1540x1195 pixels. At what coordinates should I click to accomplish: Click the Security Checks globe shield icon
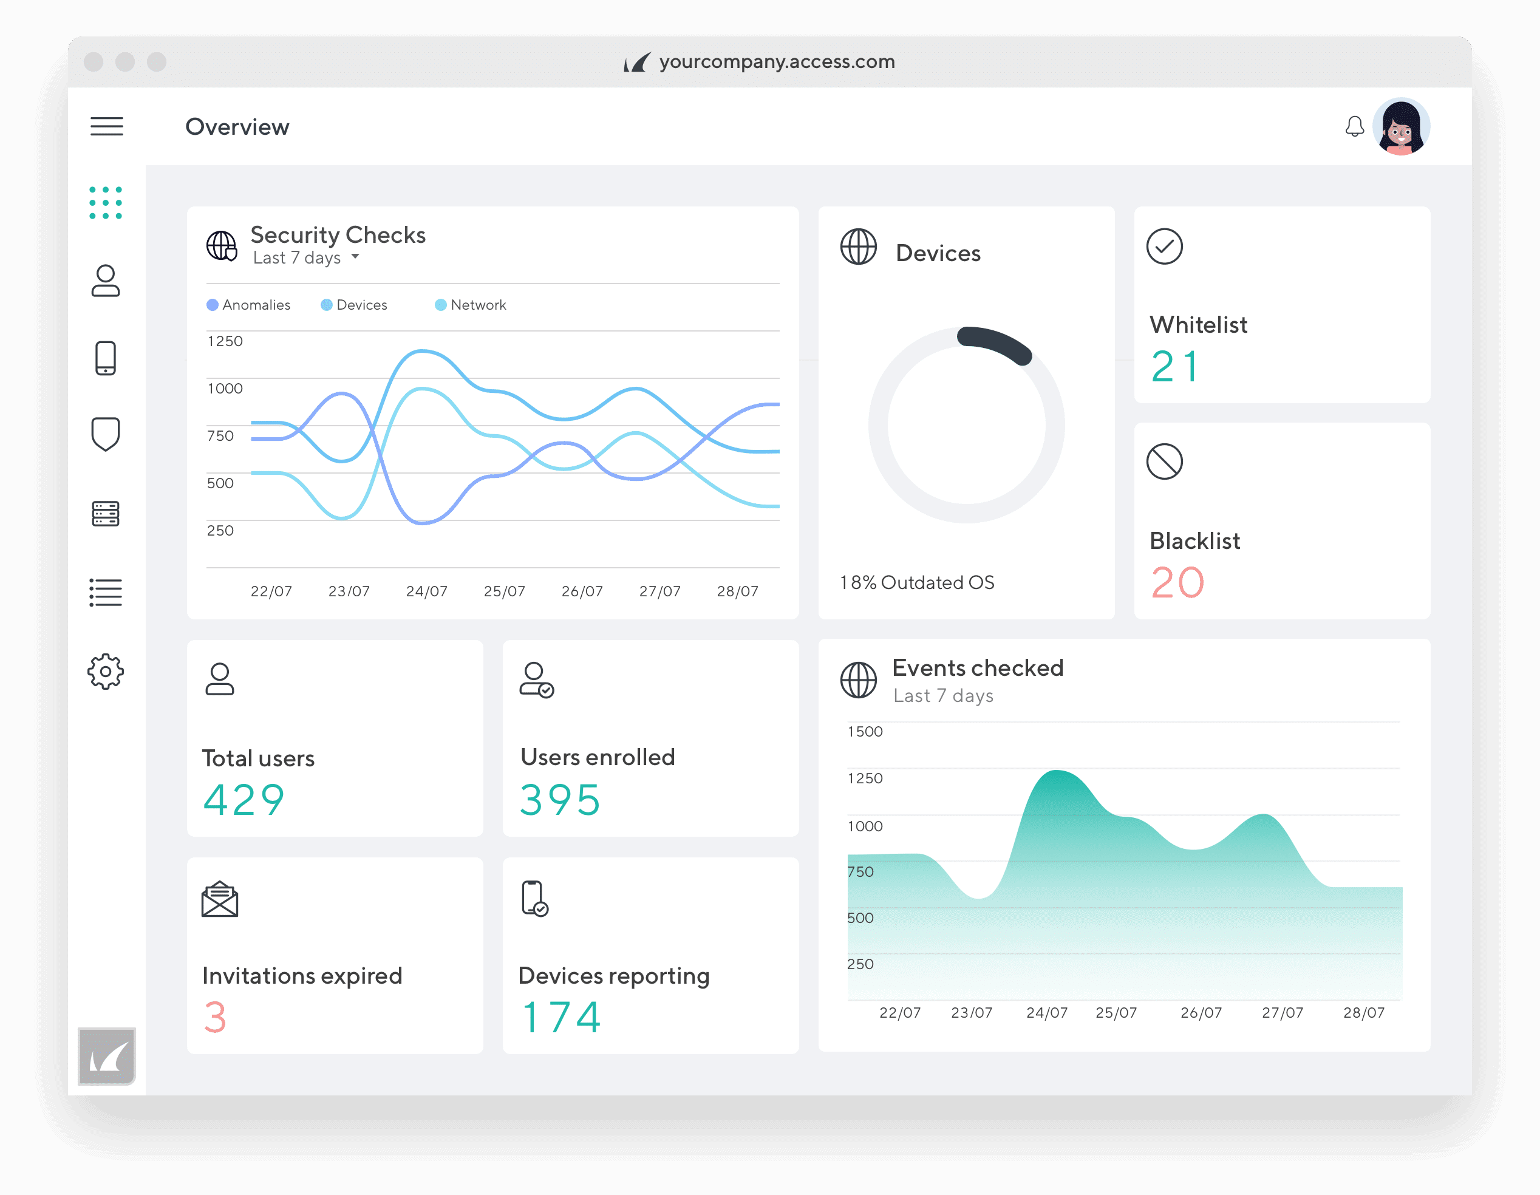pyautogui.click(x=222, y=246)
